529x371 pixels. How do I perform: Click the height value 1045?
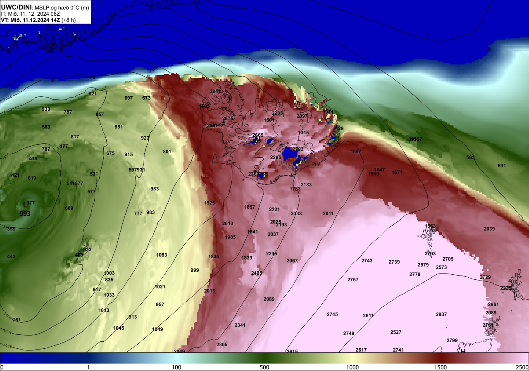coord(119,328)
